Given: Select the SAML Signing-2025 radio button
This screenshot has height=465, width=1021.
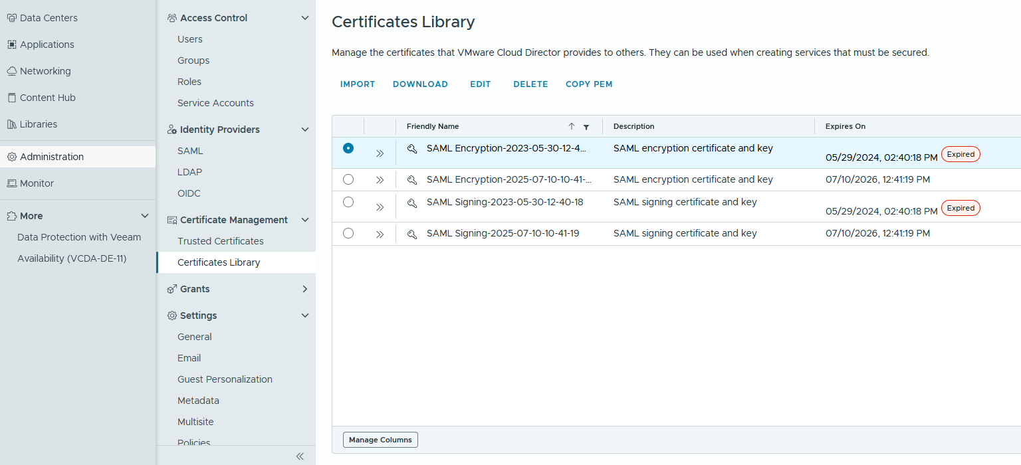Looking at the screenshot, I should coord(348,233).
